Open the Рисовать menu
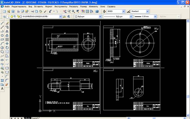 coord(74,7)
